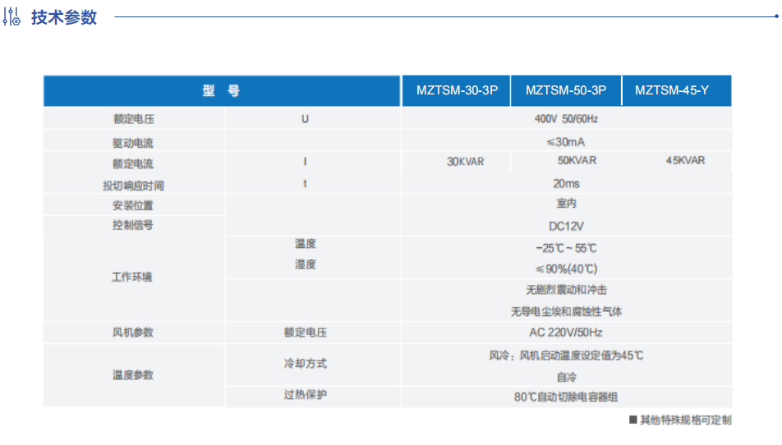Click the black square bullet before 其他特殊规格可定制
Screen dimensions: 782x445
pyautogui.click(x=632, y=420)
